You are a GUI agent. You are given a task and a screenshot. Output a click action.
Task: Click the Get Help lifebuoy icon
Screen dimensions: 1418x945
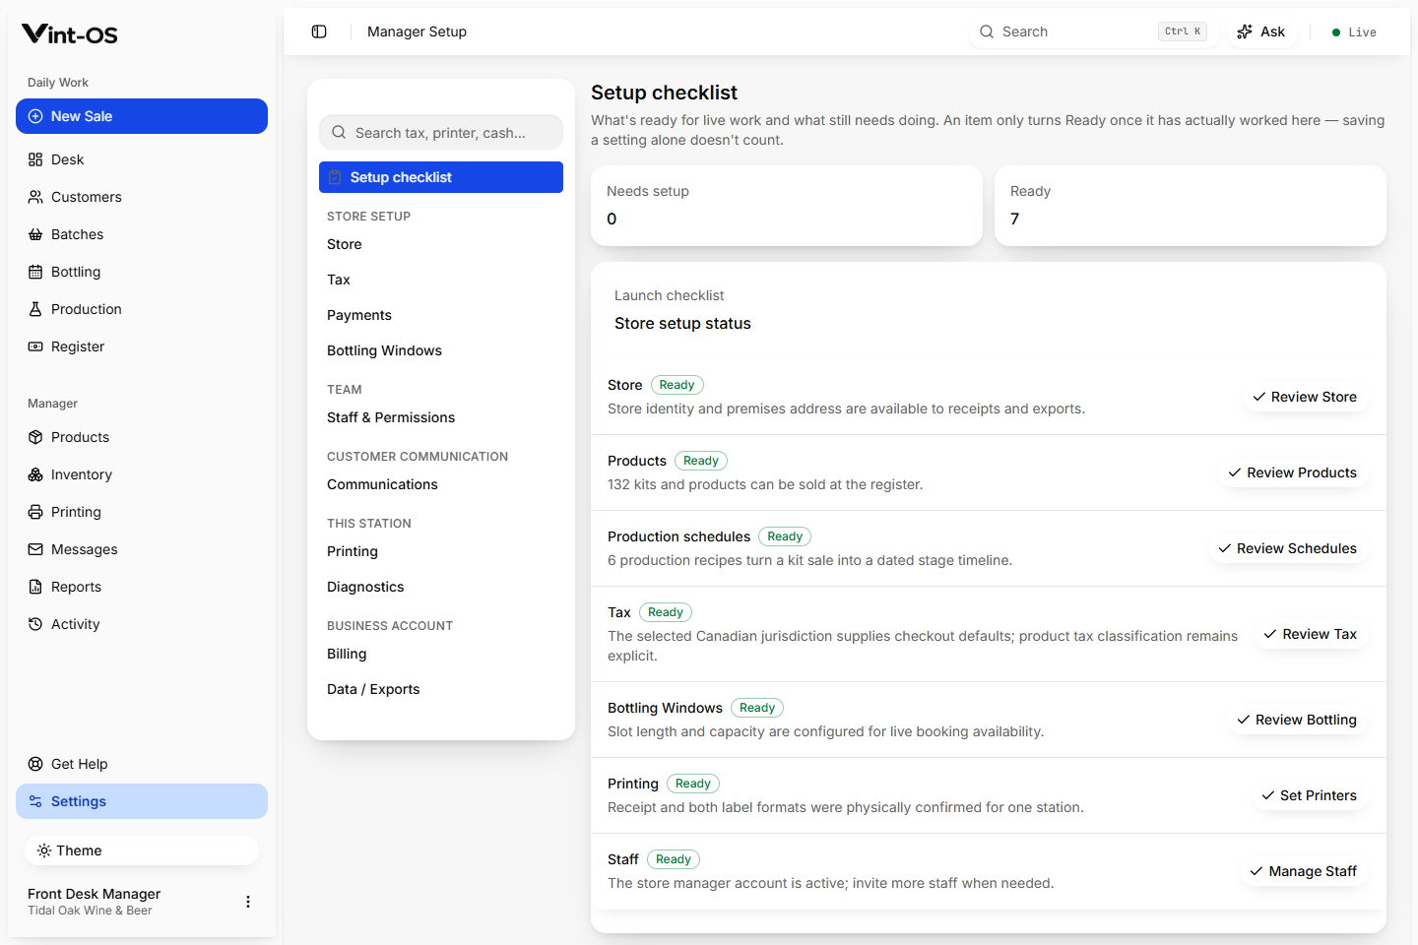(x=35, y=764)
